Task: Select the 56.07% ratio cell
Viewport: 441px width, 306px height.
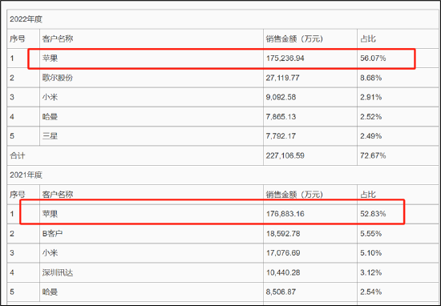Action: point(399,58)
